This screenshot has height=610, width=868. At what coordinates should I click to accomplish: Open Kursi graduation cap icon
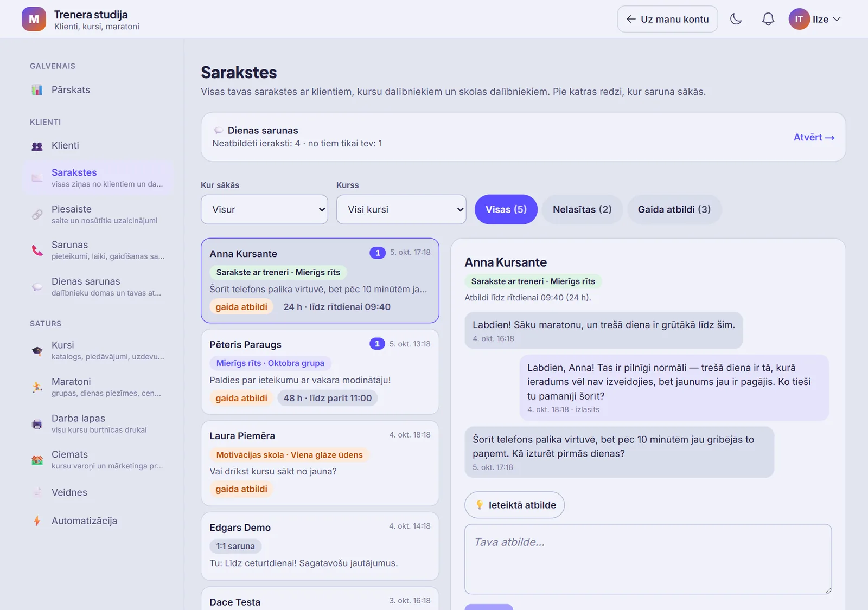tap(37, 351)
